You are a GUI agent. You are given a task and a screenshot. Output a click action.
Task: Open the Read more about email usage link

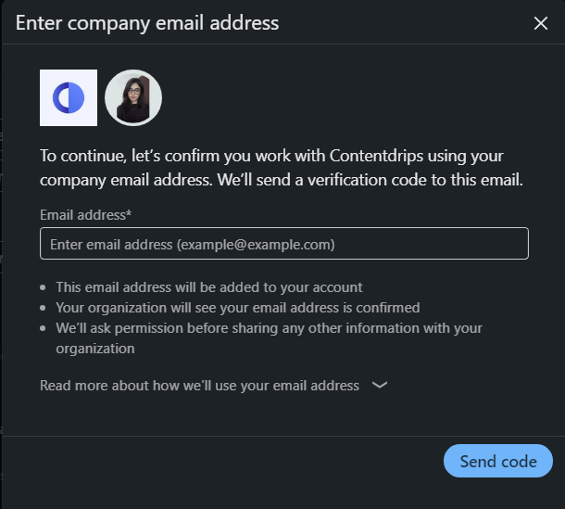pyautogui.click(x=199, y=386)
